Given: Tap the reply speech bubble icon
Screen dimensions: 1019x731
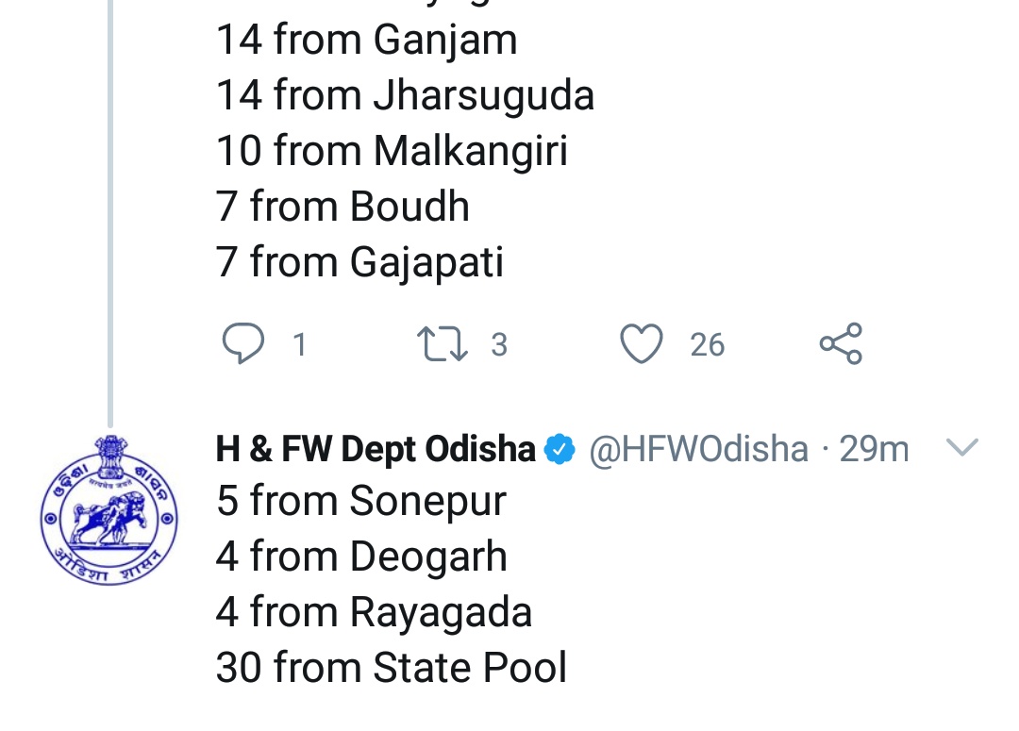Looking at the screenshot, I should pos(243,344).
